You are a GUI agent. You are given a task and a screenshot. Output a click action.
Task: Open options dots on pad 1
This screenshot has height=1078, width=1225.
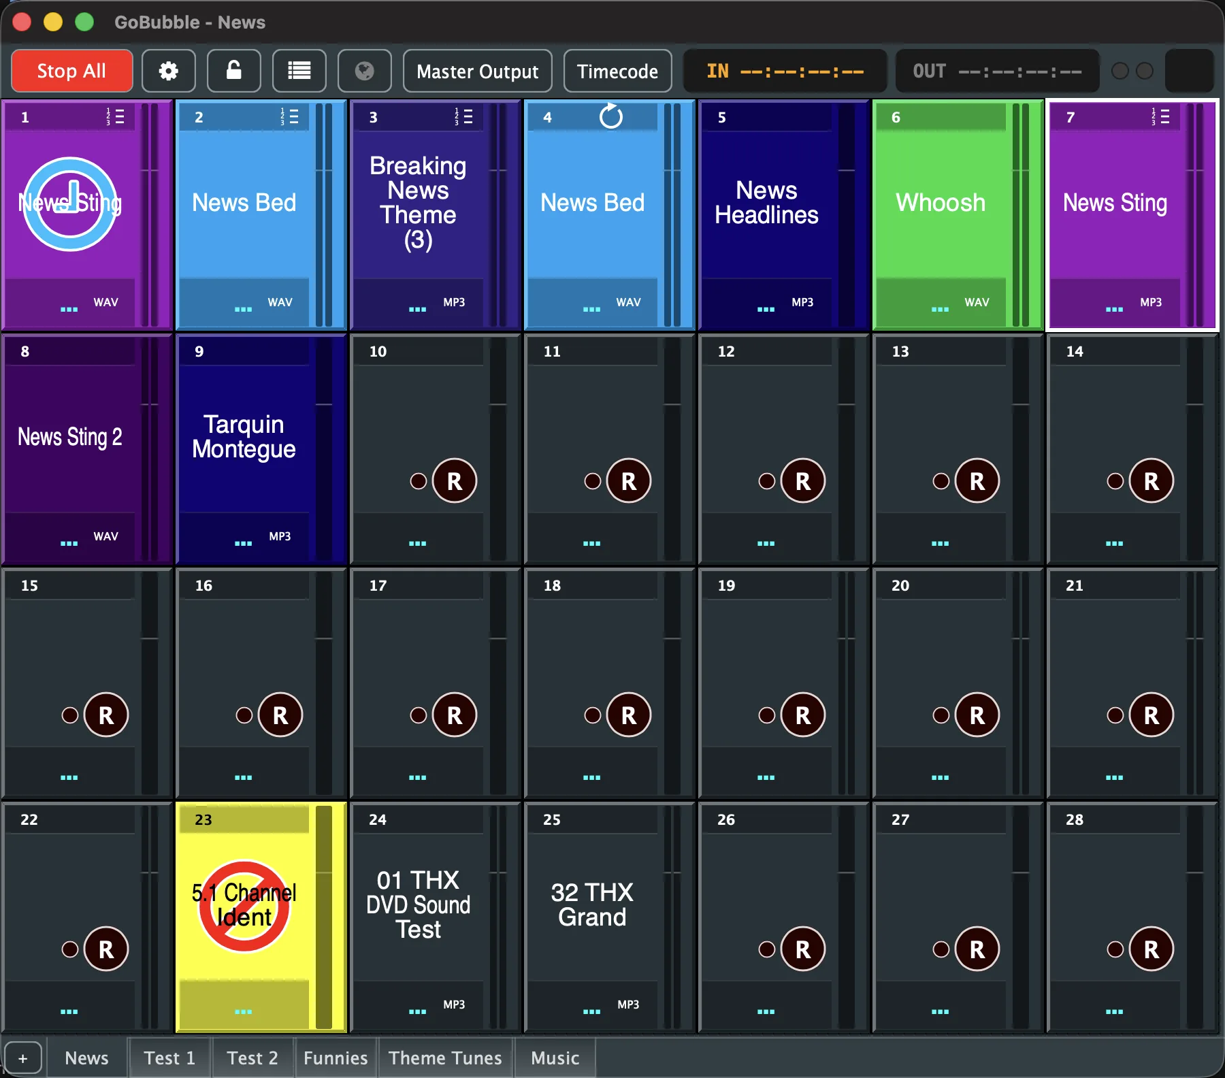[69, 309]
